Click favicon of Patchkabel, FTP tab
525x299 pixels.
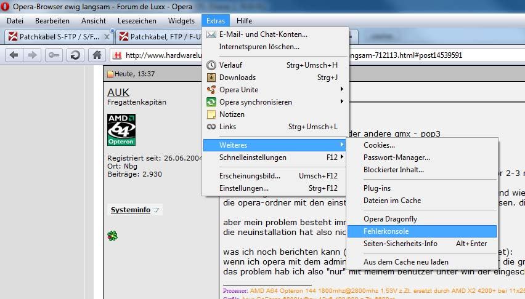[x=124, y=36]
